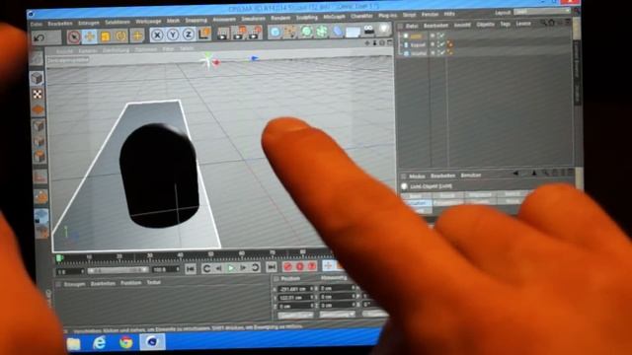The height and width of the screenshot is (355, 632).
Task: Click the Undo arrow icon
Action: [x=39, y=37]
